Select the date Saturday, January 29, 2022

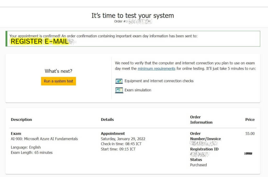point(123,139)
